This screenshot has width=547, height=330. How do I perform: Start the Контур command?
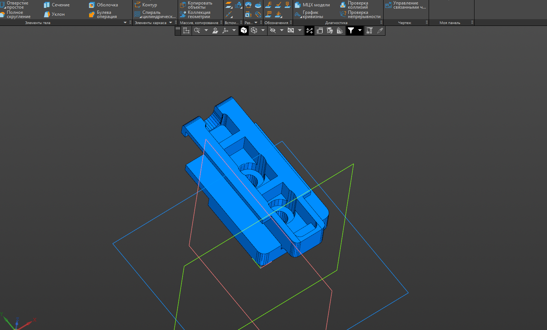click(146, 5)
